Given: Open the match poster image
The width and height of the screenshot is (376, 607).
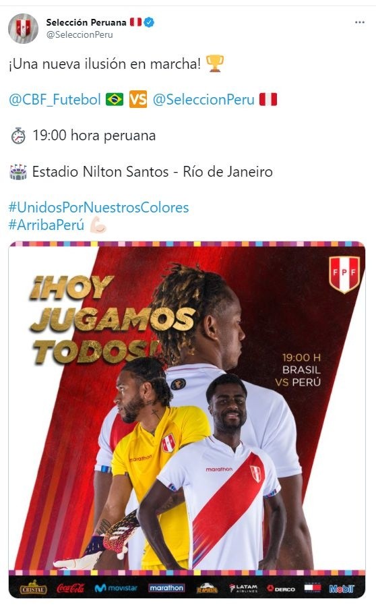Looking at the screenshot, I should tap(187, 420).
